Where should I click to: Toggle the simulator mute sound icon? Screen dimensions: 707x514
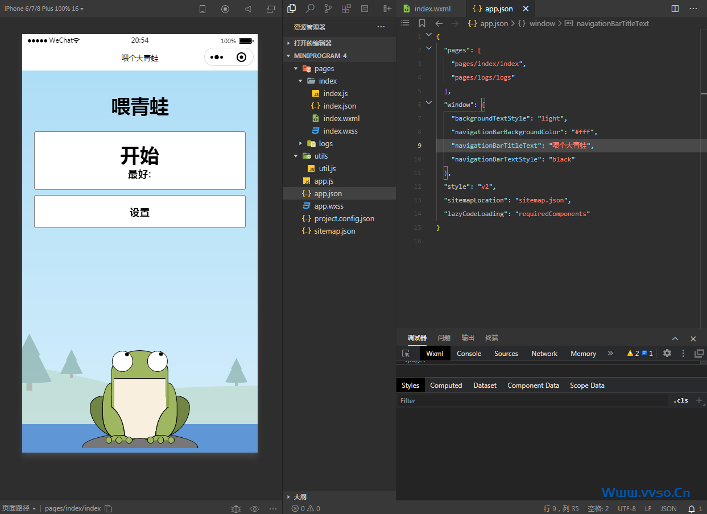point(248,9)
